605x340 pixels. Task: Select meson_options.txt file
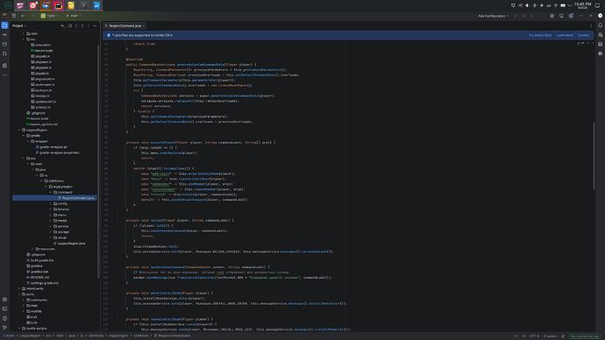click(42, 124)
